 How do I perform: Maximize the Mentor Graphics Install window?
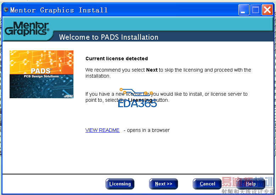(255, 10)
